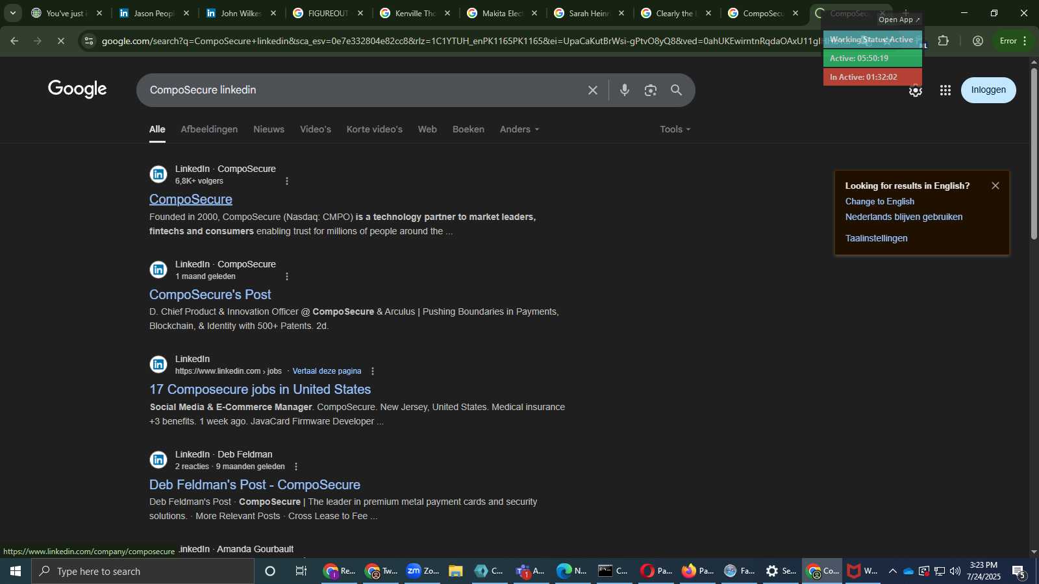Open the CompoSecure LinkedIn company result
Image resolution: width=1039 pixels, height=584 pixels.
(x=191, y=199)
